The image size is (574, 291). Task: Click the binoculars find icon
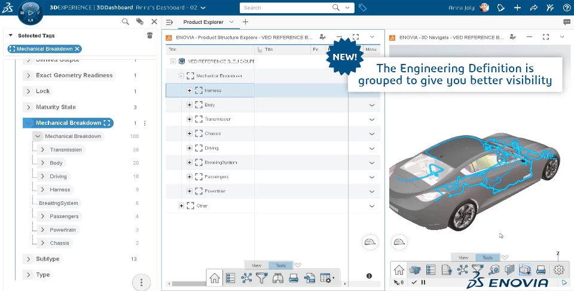click(278, 278)
